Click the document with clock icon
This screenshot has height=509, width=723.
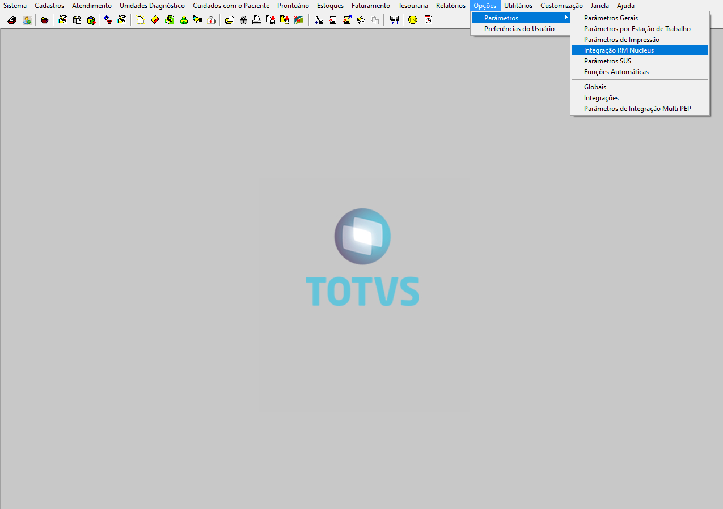click(x=428, y=20)
